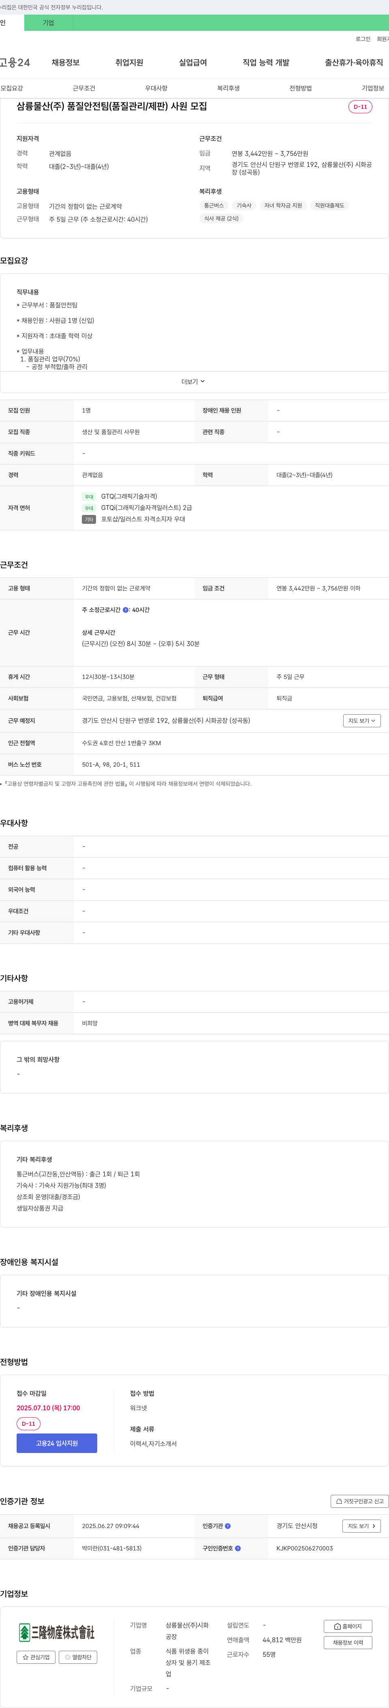This screenshot has width=389, height=1708.
Task: Click 수도권 4호선 안산 1번출구 3KM
Action: (x=122, y=743)
